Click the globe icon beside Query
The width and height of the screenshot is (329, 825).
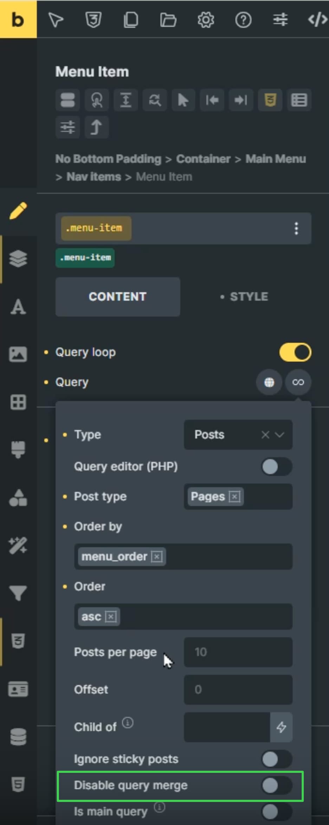(x=269, y=382)
